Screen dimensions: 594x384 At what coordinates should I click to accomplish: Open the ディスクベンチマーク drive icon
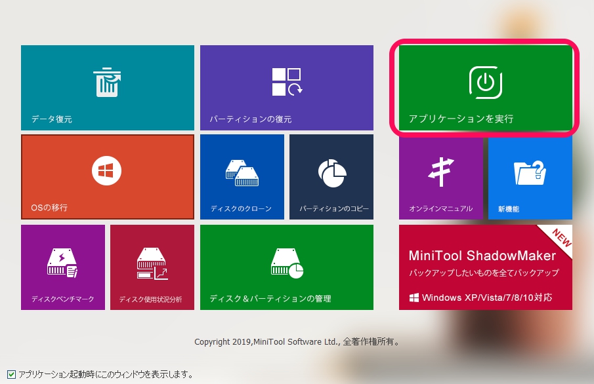62,263
